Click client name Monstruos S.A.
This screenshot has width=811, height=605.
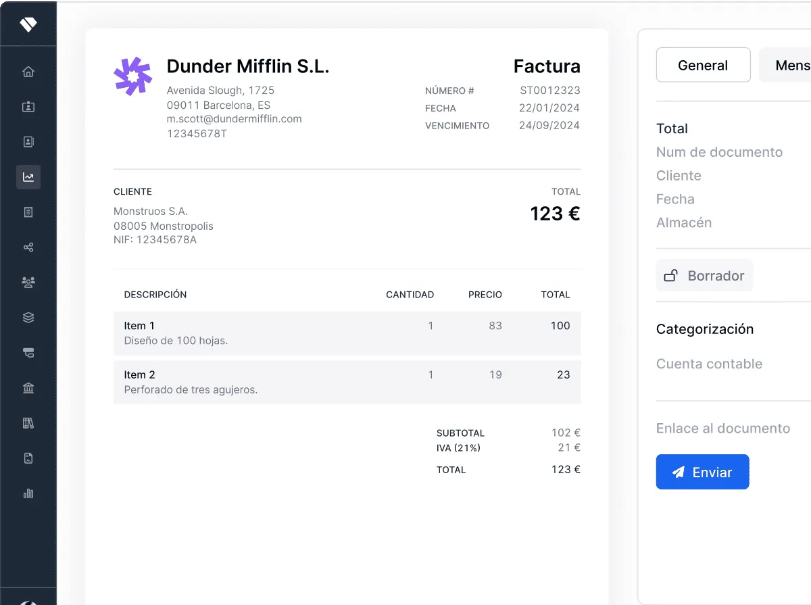coord(151,212)
